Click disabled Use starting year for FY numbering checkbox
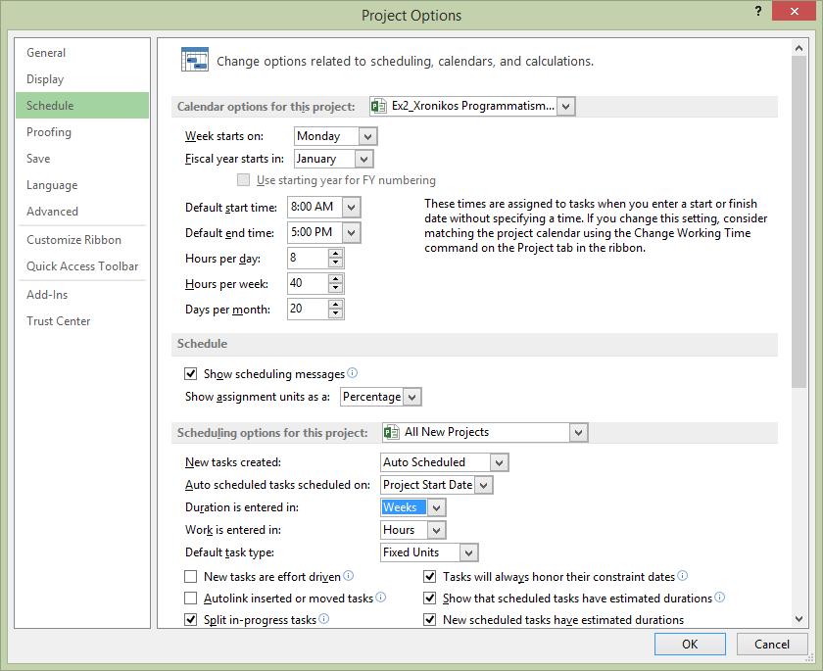The image size is (823, 671). tap(243, 180)
